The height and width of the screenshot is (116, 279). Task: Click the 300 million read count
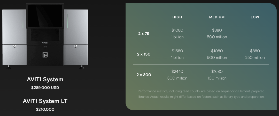pos(177,78)
